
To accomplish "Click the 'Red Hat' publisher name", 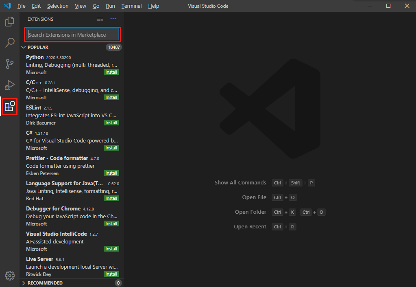I will pyautogui.click(x=35, y=199).
